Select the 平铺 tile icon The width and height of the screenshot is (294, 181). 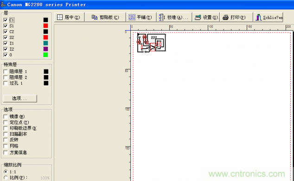point(132,17)
